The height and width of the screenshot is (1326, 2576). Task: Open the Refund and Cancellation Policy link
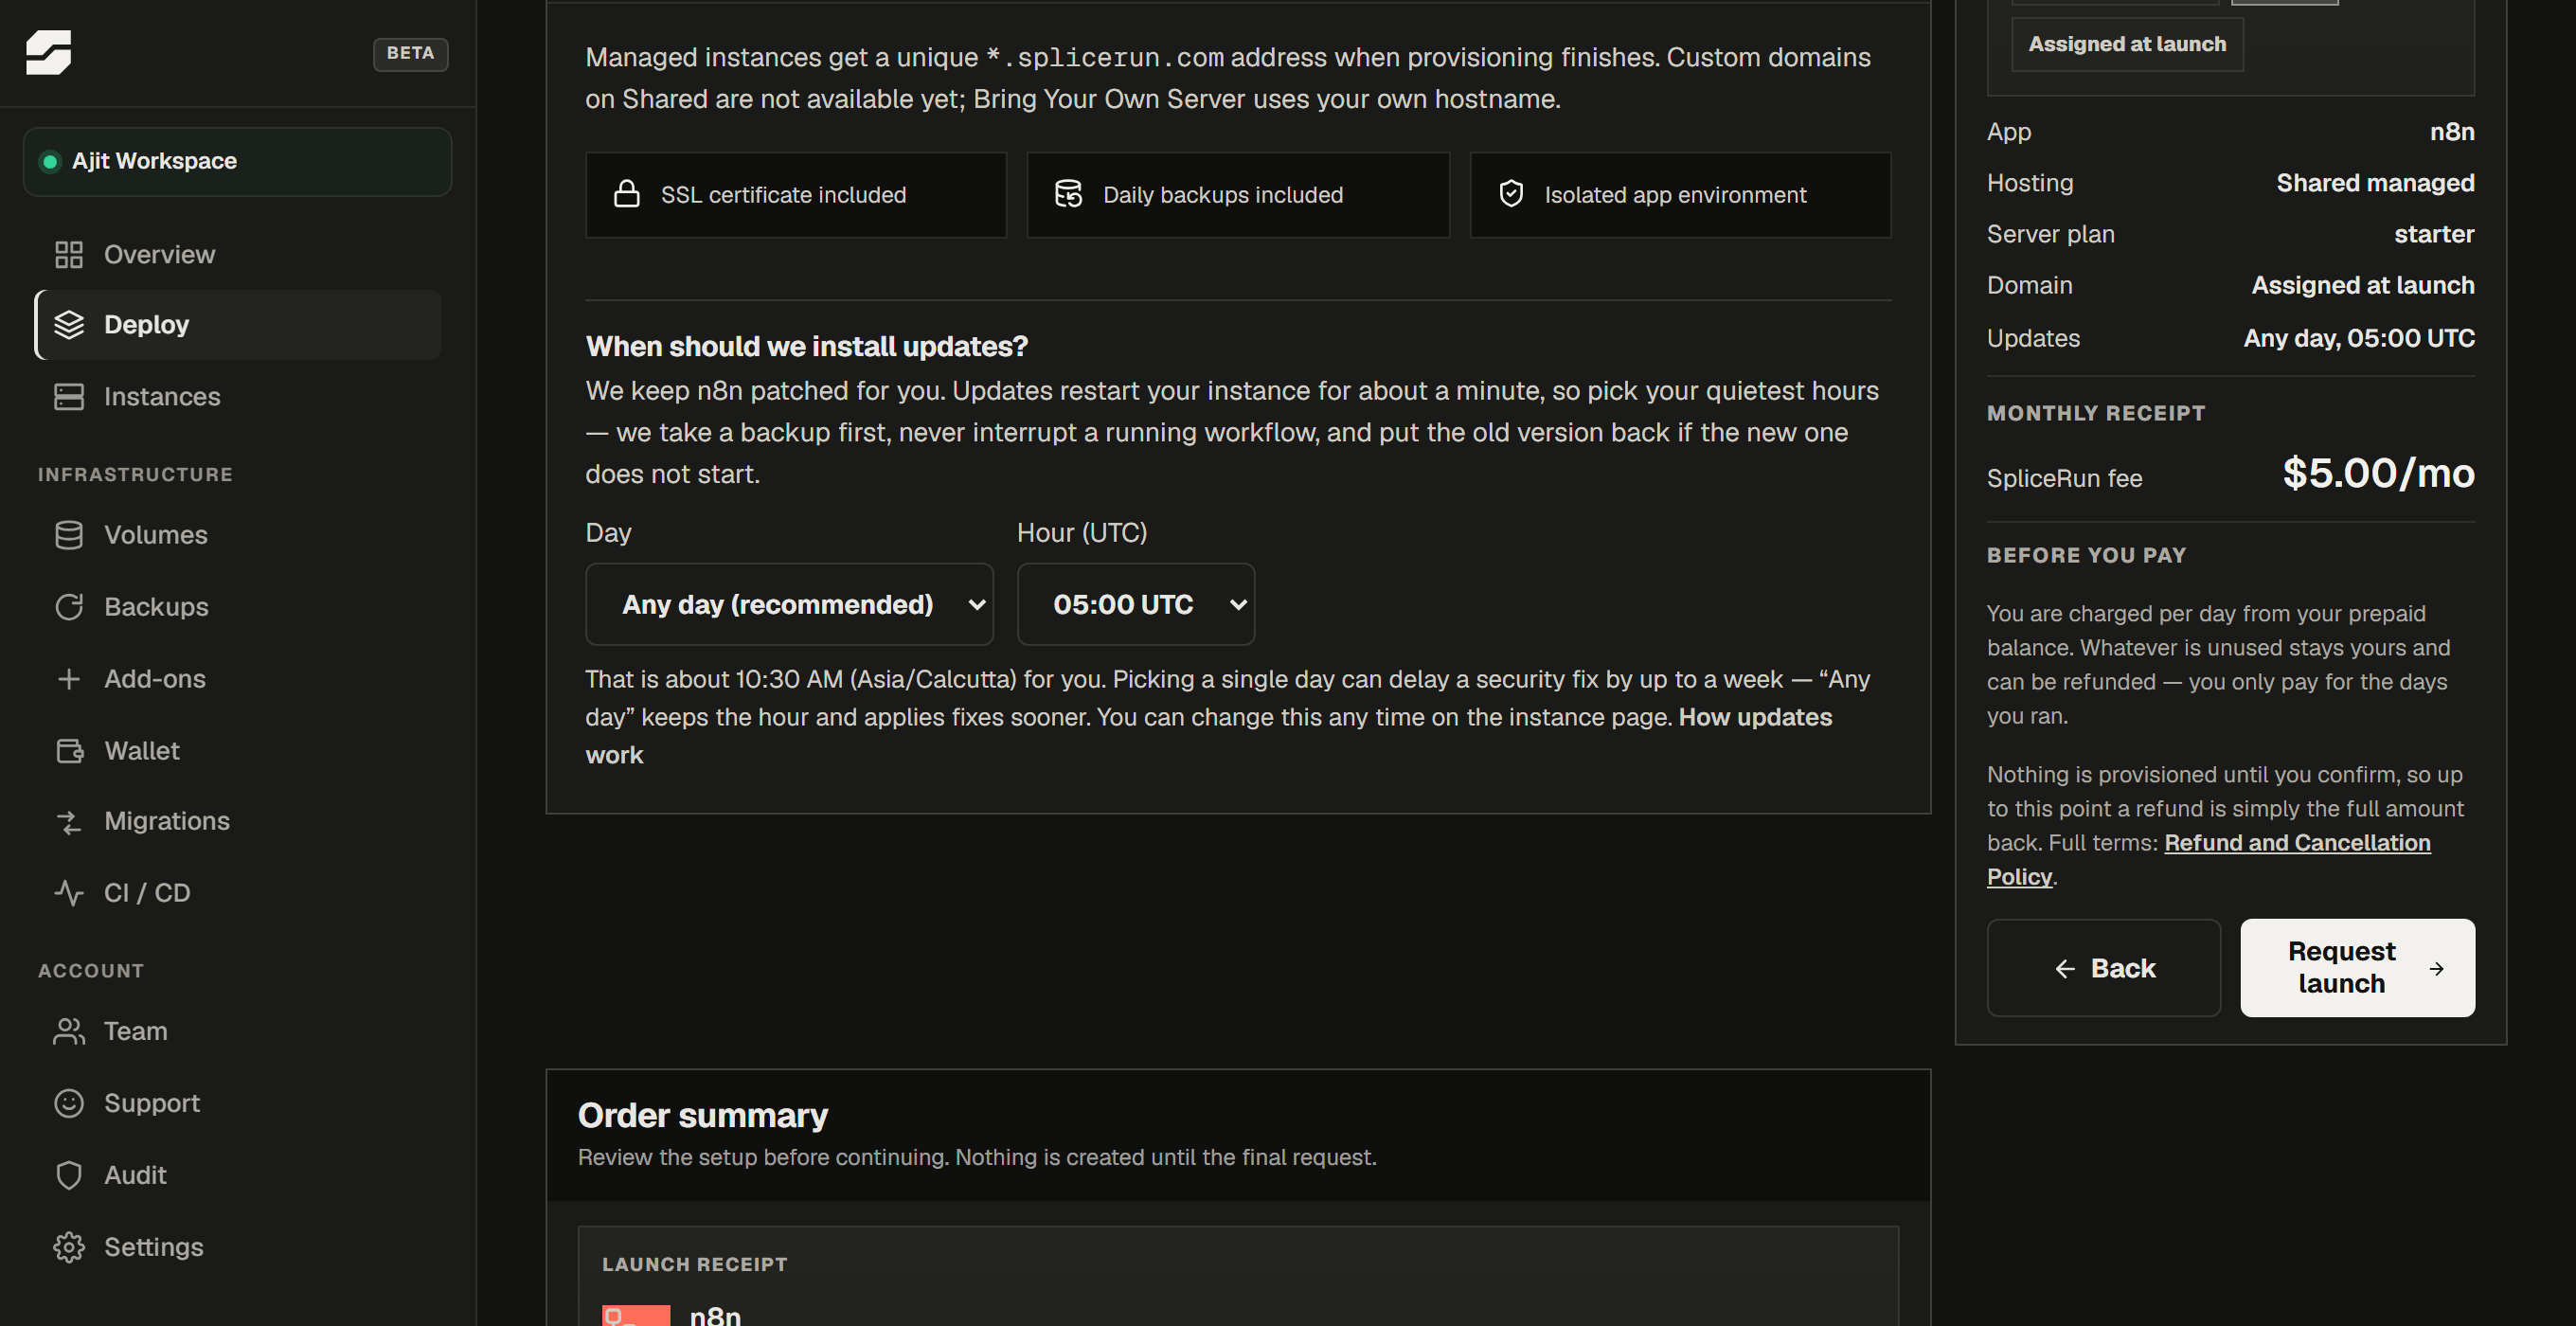(2208, 860)
